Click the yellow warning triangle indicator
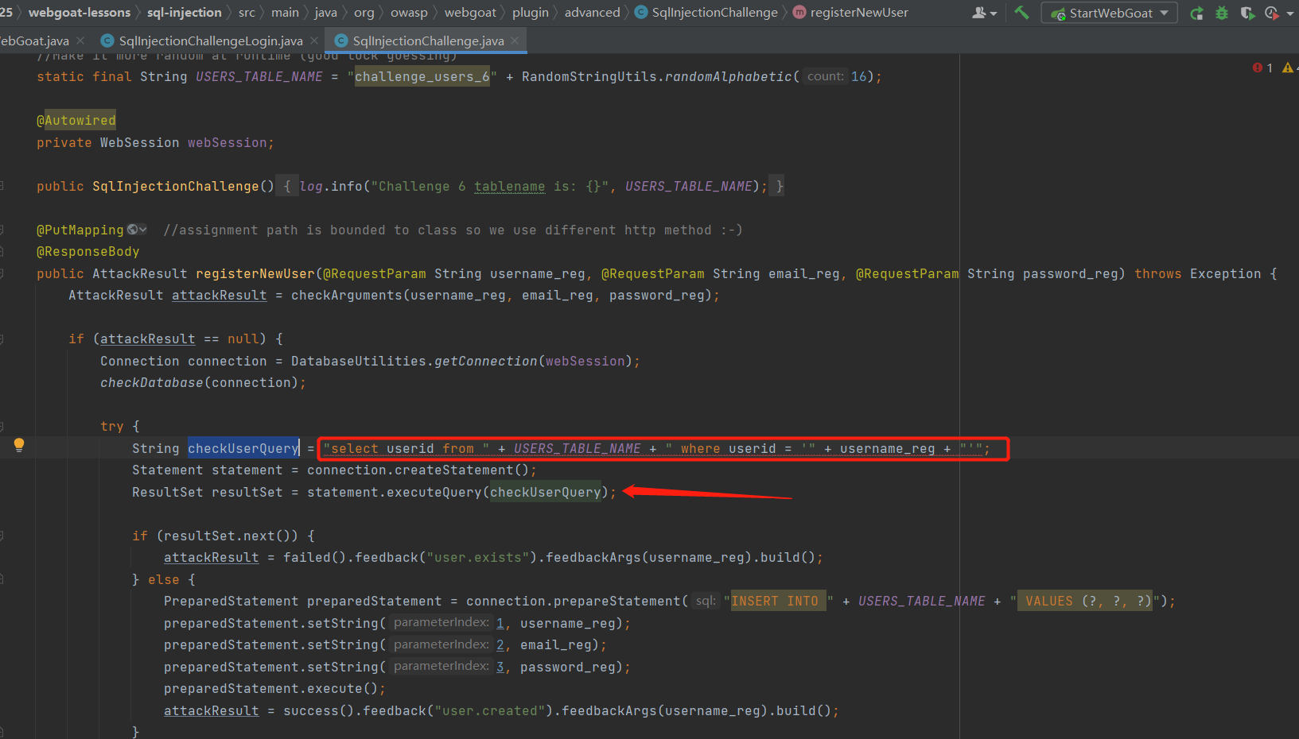1299x739 pixels. click(x=1289, y=68)
